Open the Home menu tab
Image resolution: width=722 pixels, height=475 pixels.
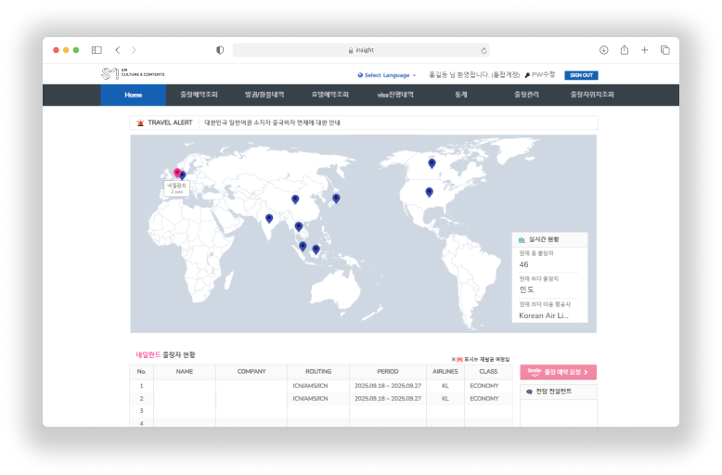pyautogui.click(x=133, y=95)
